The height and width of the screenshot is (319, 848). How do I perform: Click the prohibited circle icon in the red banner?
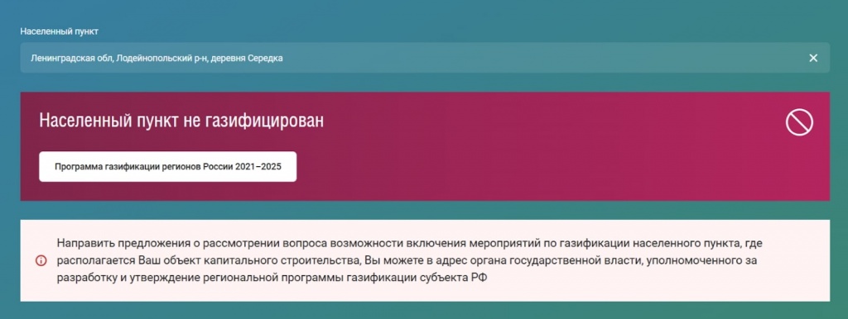click(x=799, y=122)
